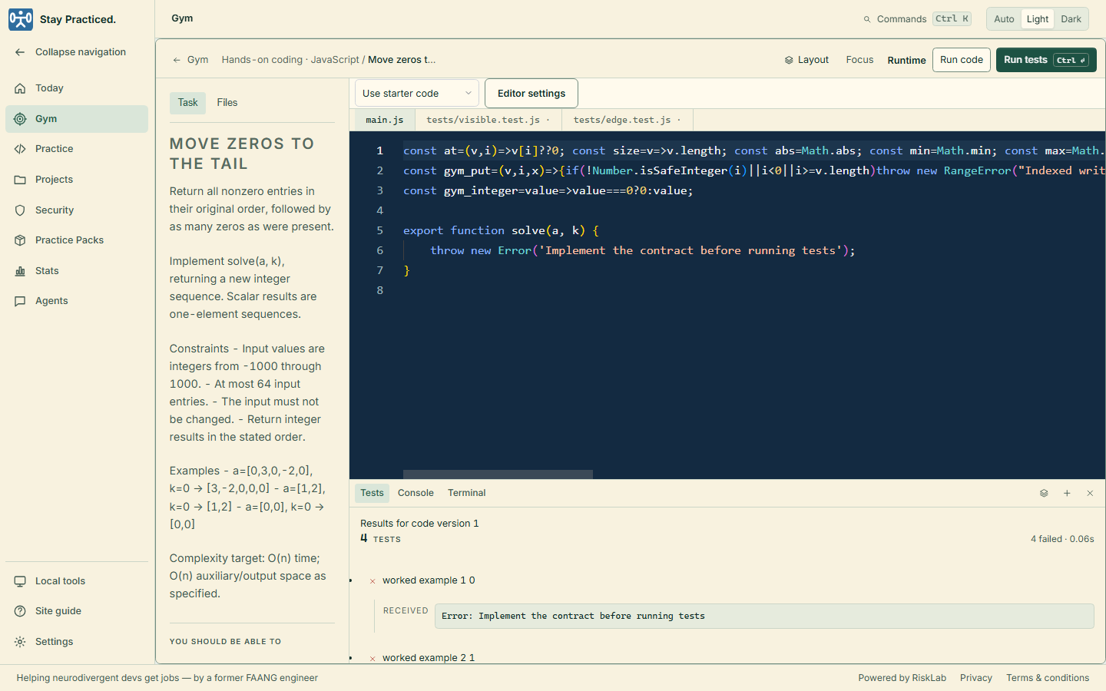
Task: Open the Terms & conditions link
Action: click(x=1048, y=678)
